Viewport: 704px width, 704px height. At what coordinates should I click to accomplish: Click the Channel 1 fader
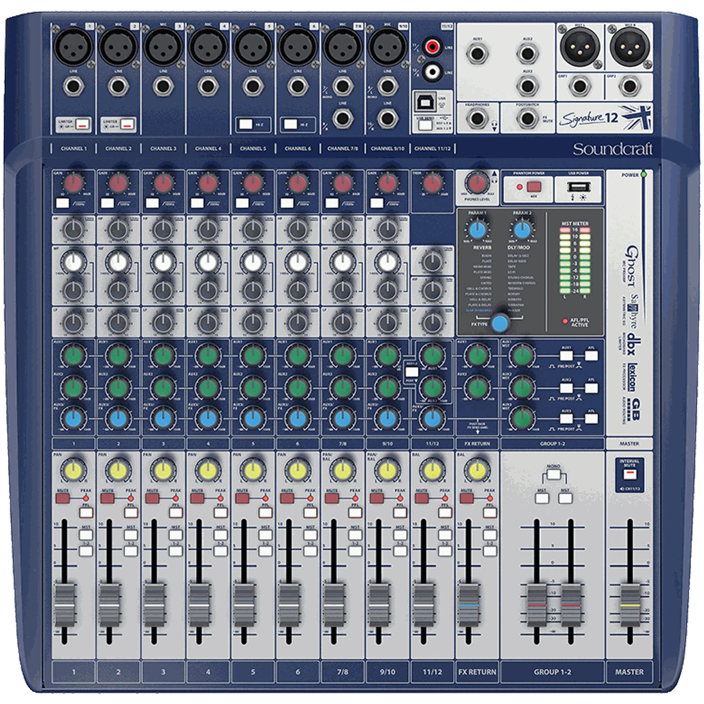(x=65, y=605)
